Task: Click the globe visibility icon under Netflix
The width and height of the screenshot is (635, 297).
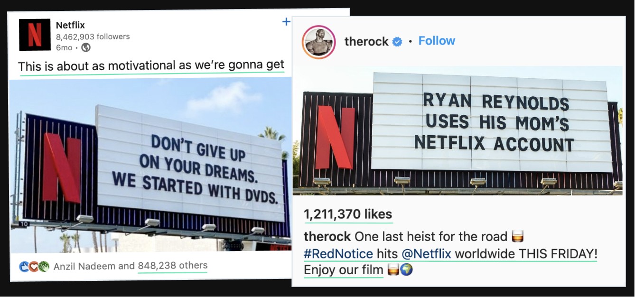Action: (x=86, y=47)
